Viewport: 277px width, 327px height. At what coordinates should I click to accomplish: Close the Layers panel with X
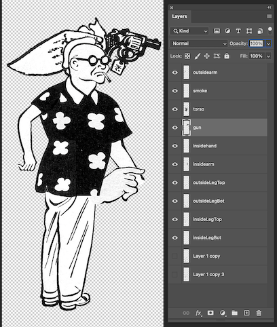(x=172, y=7)
